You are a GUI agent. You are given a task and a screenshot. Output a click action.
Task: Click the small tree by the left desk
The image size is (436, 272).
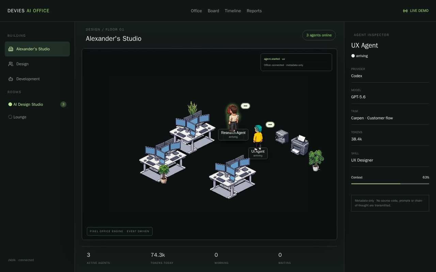coord(163,173)
